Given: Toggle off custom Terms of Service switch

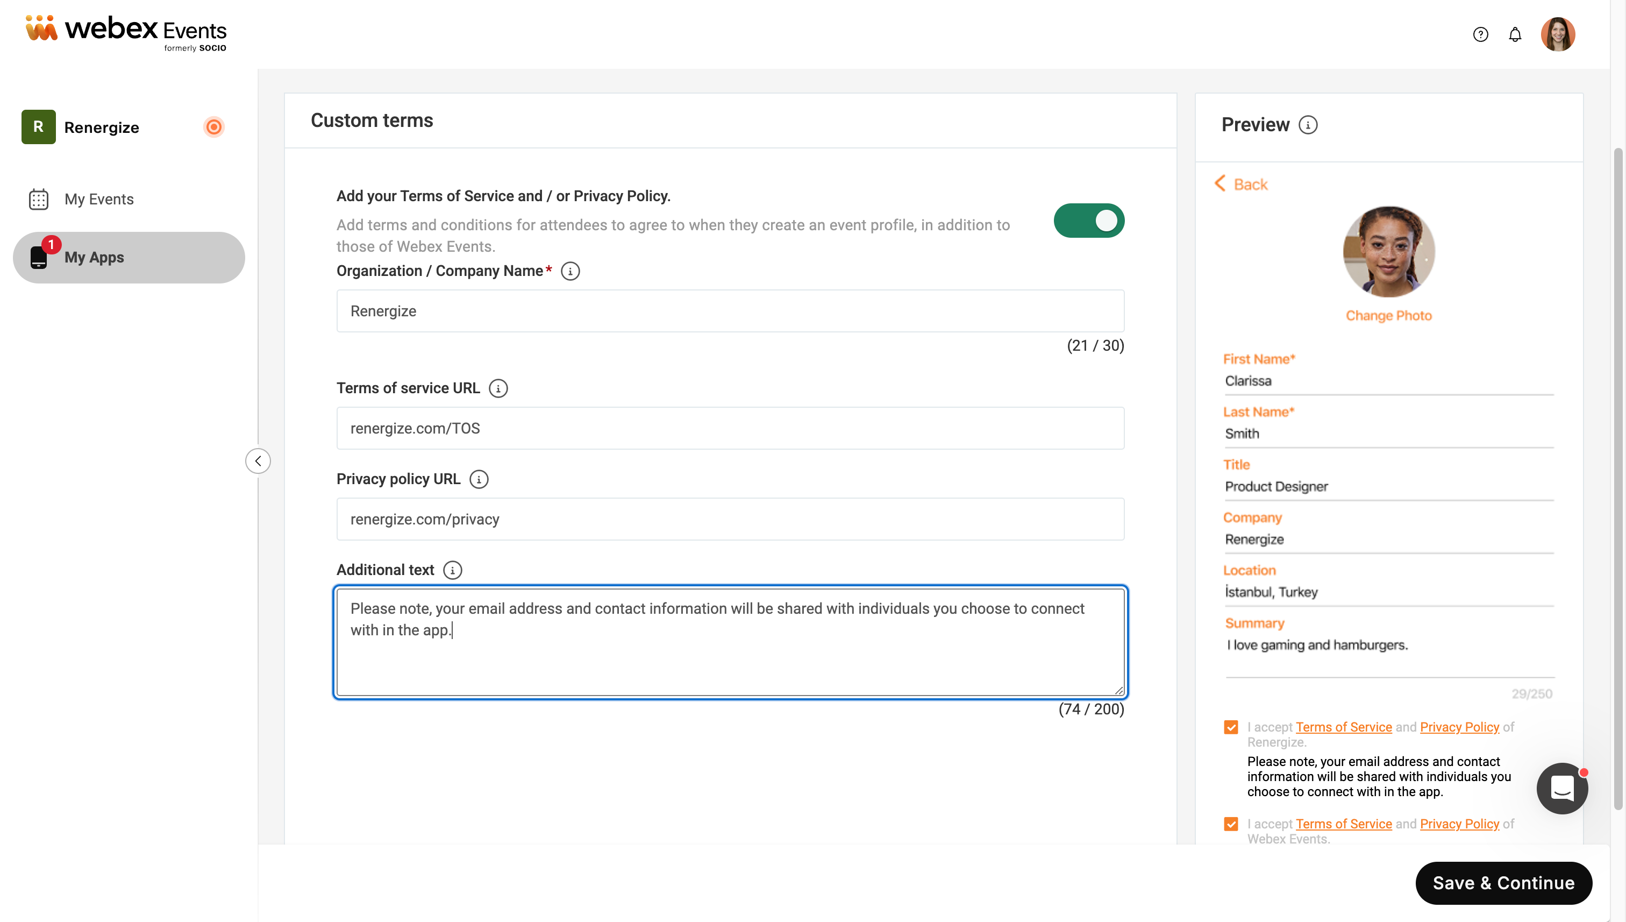Looking at the screenshot, I should 1089,221.
